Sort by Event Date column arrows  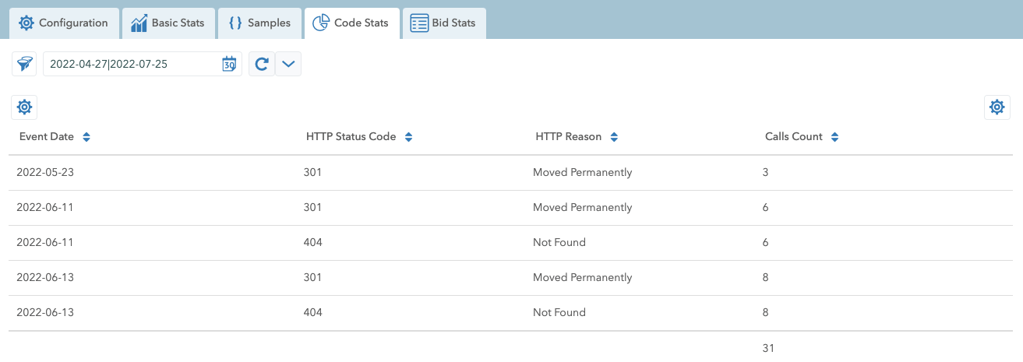pos(86,137)
